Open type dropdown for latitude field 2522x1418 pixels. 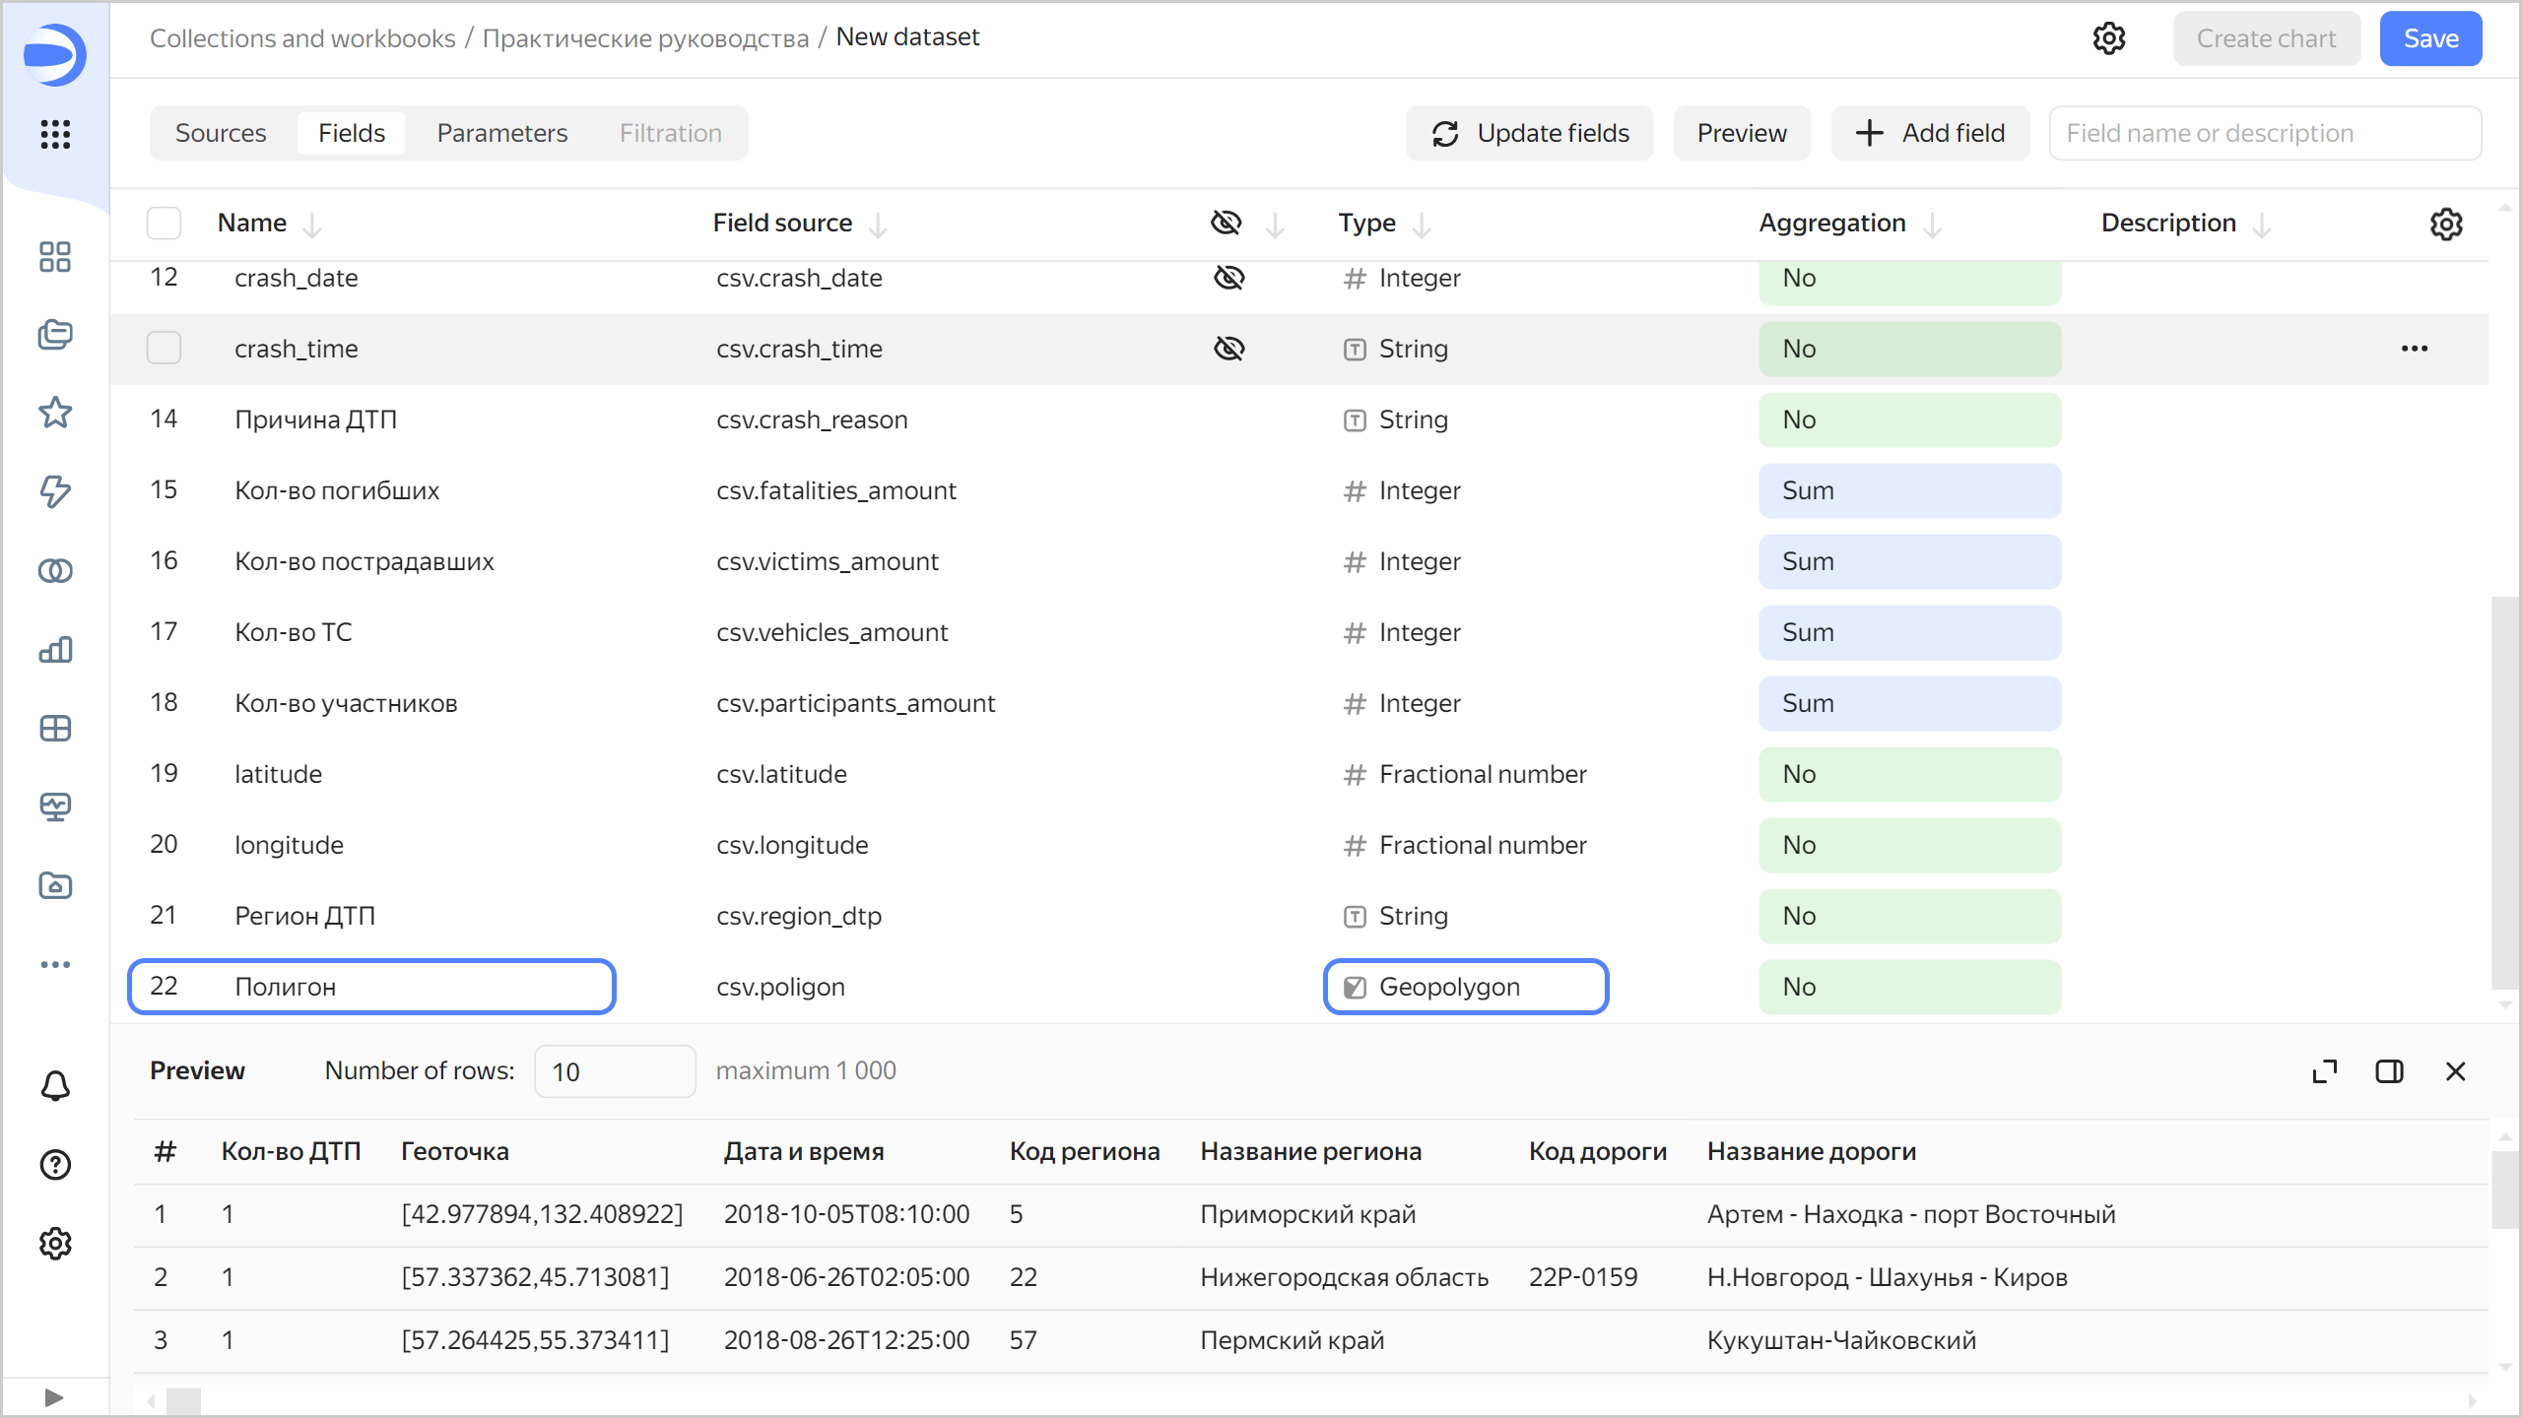[x=1466, y=774]
